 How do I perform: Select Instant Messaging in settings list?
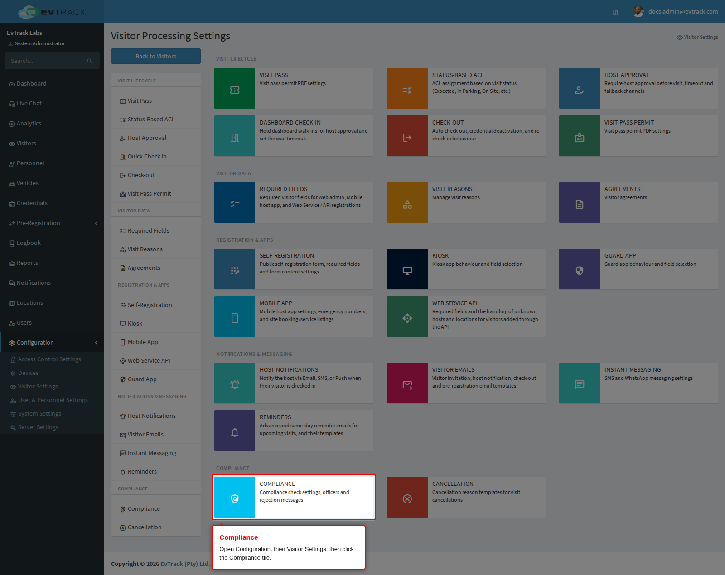click(156, 453)
